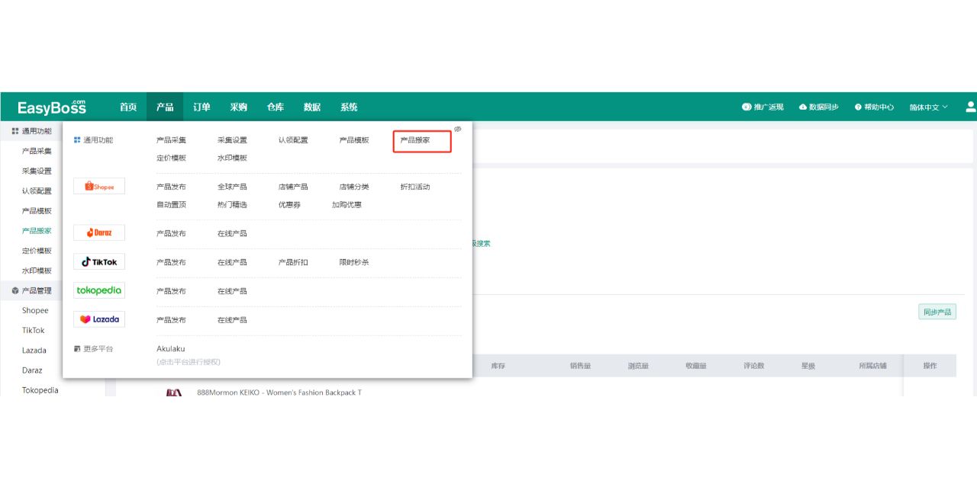Open 水印模板 in the left sidebar
977x487 pixels.
coord(37,271)
